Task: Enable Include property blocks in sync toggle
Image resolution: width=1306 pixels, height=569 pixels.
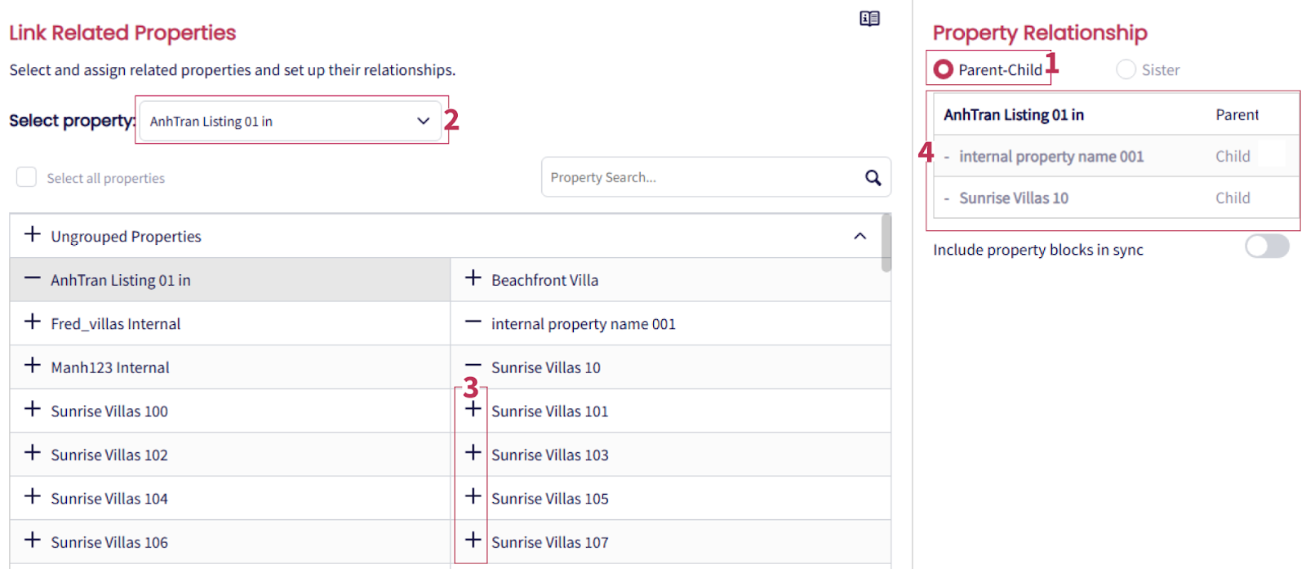Action: [1266, 247]
